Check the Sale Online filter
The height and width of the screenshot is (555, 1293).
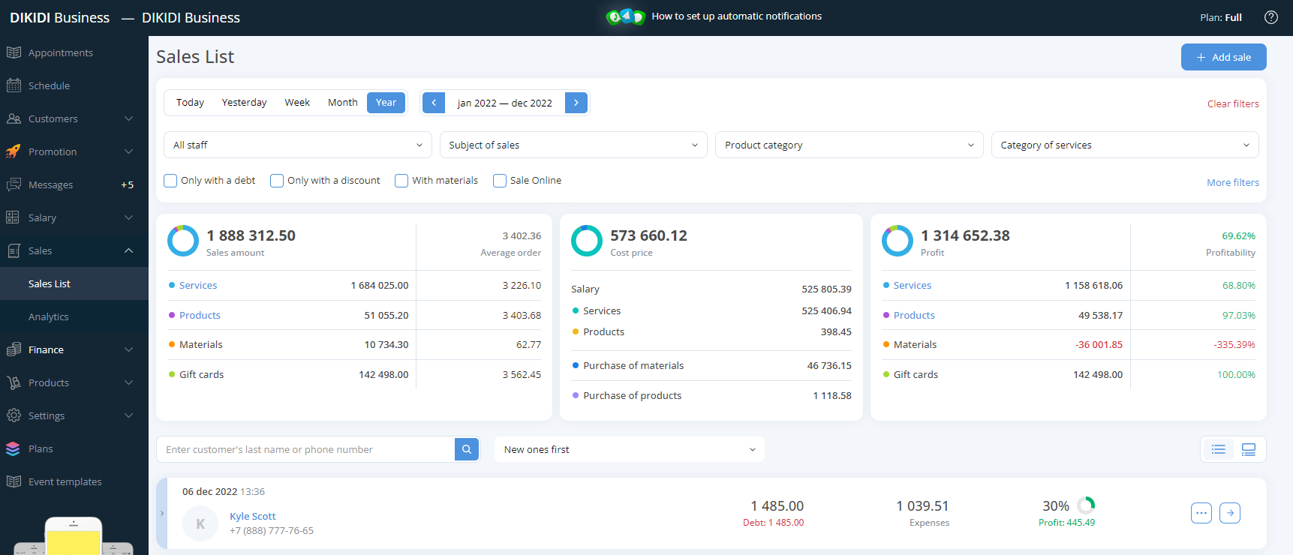click(500, 181)
